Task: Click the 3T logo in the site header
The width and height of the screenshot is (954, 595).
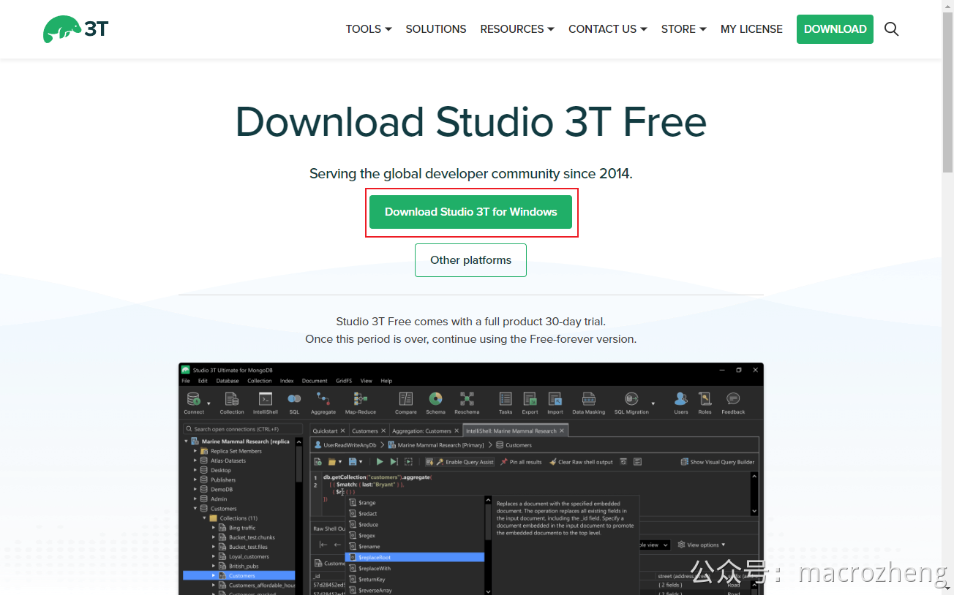Action: click(x=76, y=29)
